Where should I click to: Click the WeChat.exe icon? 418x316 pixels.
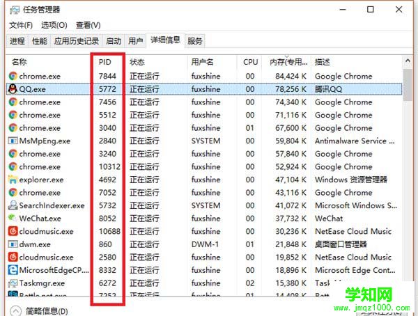click(x=13, y=219)
